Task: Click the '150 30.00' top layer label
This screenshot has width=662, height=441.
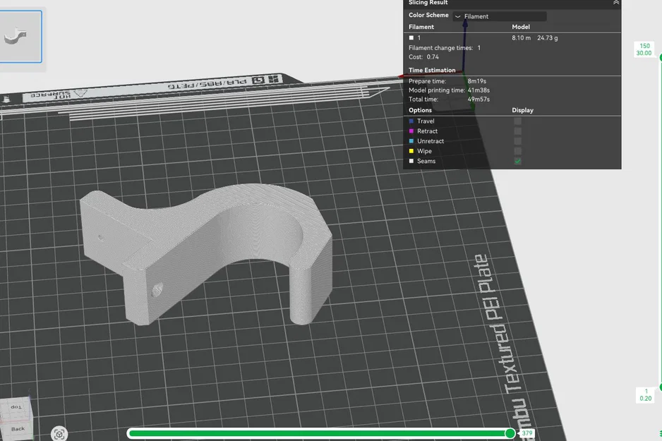Action: click(x=644, y=49)
